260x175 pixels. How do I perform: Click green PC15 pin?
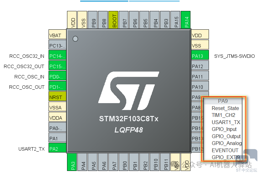coord(57,65)
